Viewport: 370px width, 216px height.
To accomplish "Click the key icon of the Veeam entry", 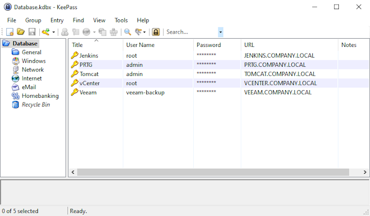I will tap(75, 92).
